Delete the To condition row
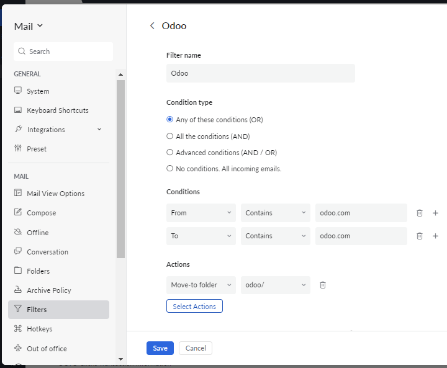 point(419,236)
